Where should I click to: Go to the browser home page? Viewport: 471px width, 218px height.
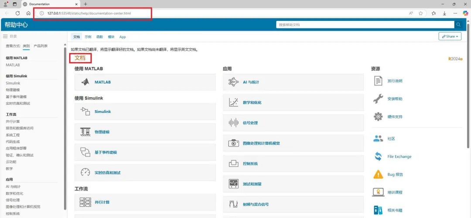point(28,13)
